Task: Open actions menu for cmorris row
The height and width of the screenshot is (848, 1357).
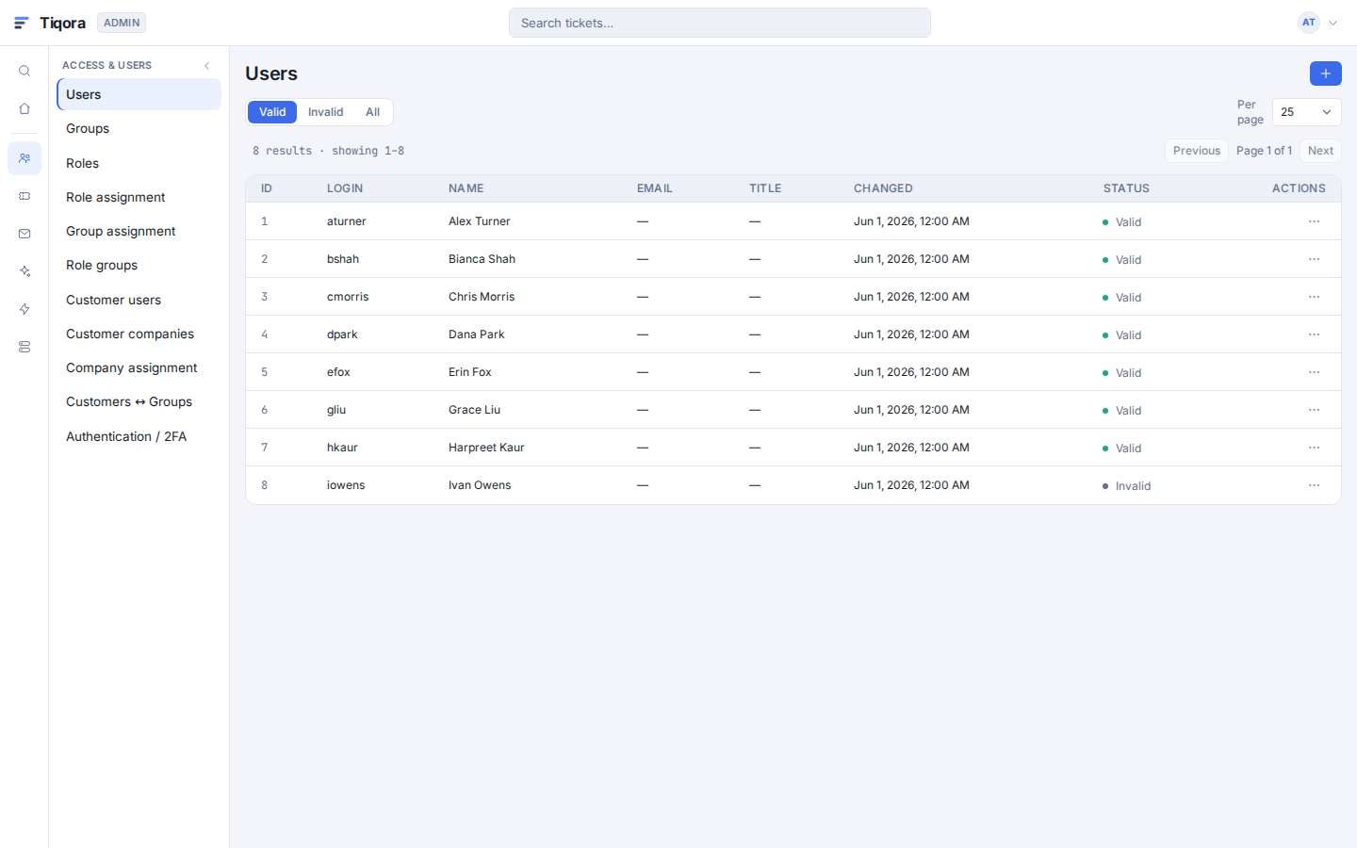Action: tap(1314, 297)
